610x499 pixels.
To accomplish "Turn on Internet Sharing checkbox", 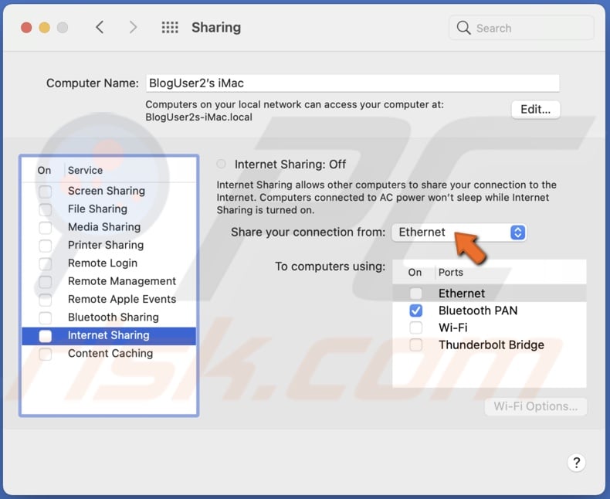I will click(45, 335).
